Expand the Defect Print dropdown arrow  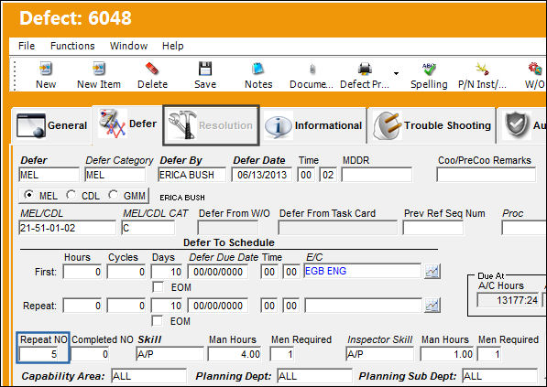[396, 73]
